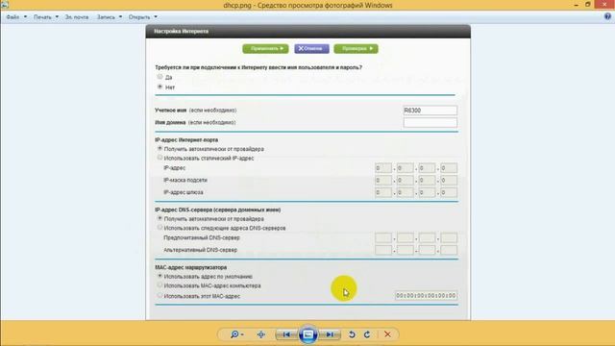This screenshot has height=346, width=615.
Task: Click the Настройка Интернета header
Action: (x=182, y=31)
